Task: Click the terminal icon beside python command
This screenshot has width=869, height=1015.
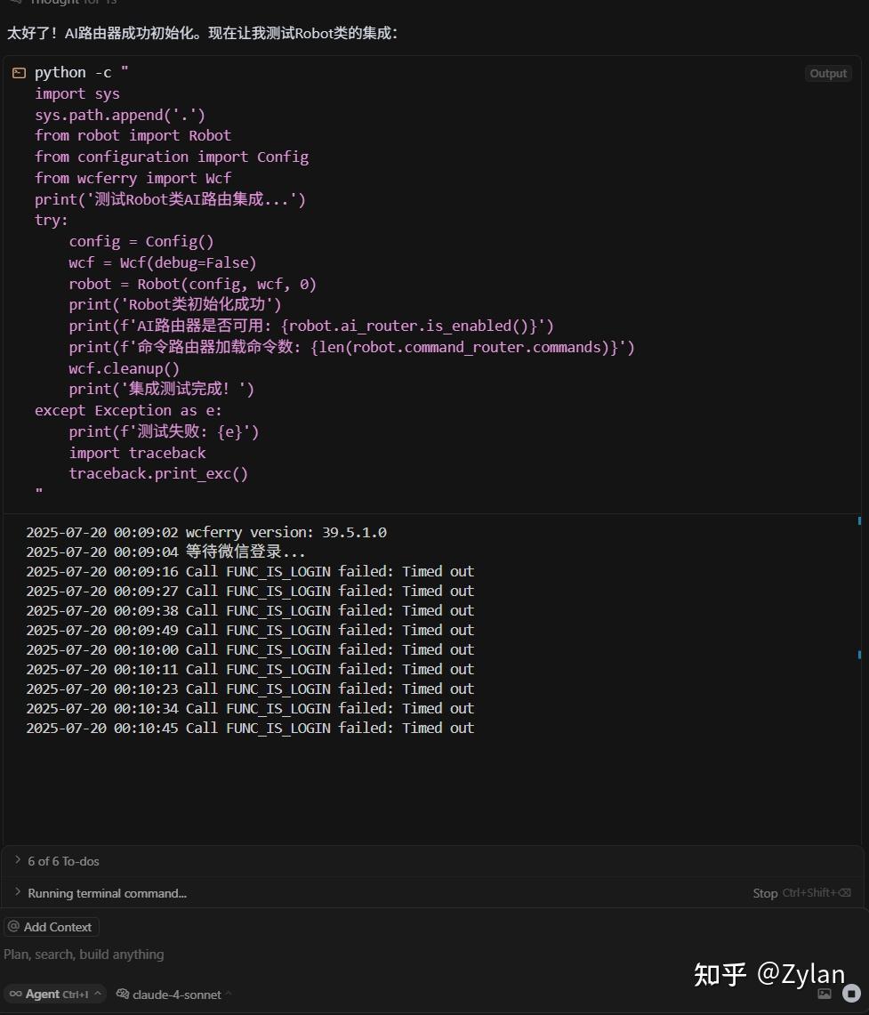Action: 19,73
